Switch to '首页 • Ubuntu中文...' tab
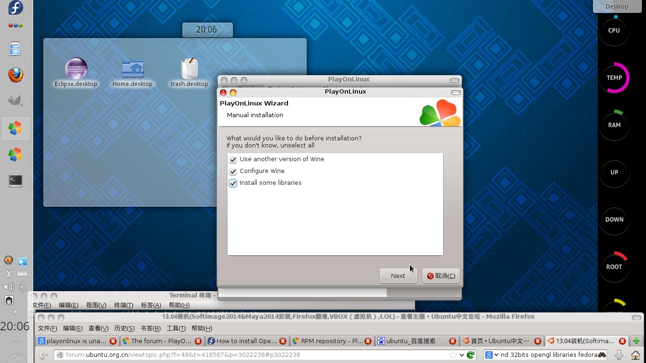Viewport: 646px width, 363px height. click(x=501, y=341)
